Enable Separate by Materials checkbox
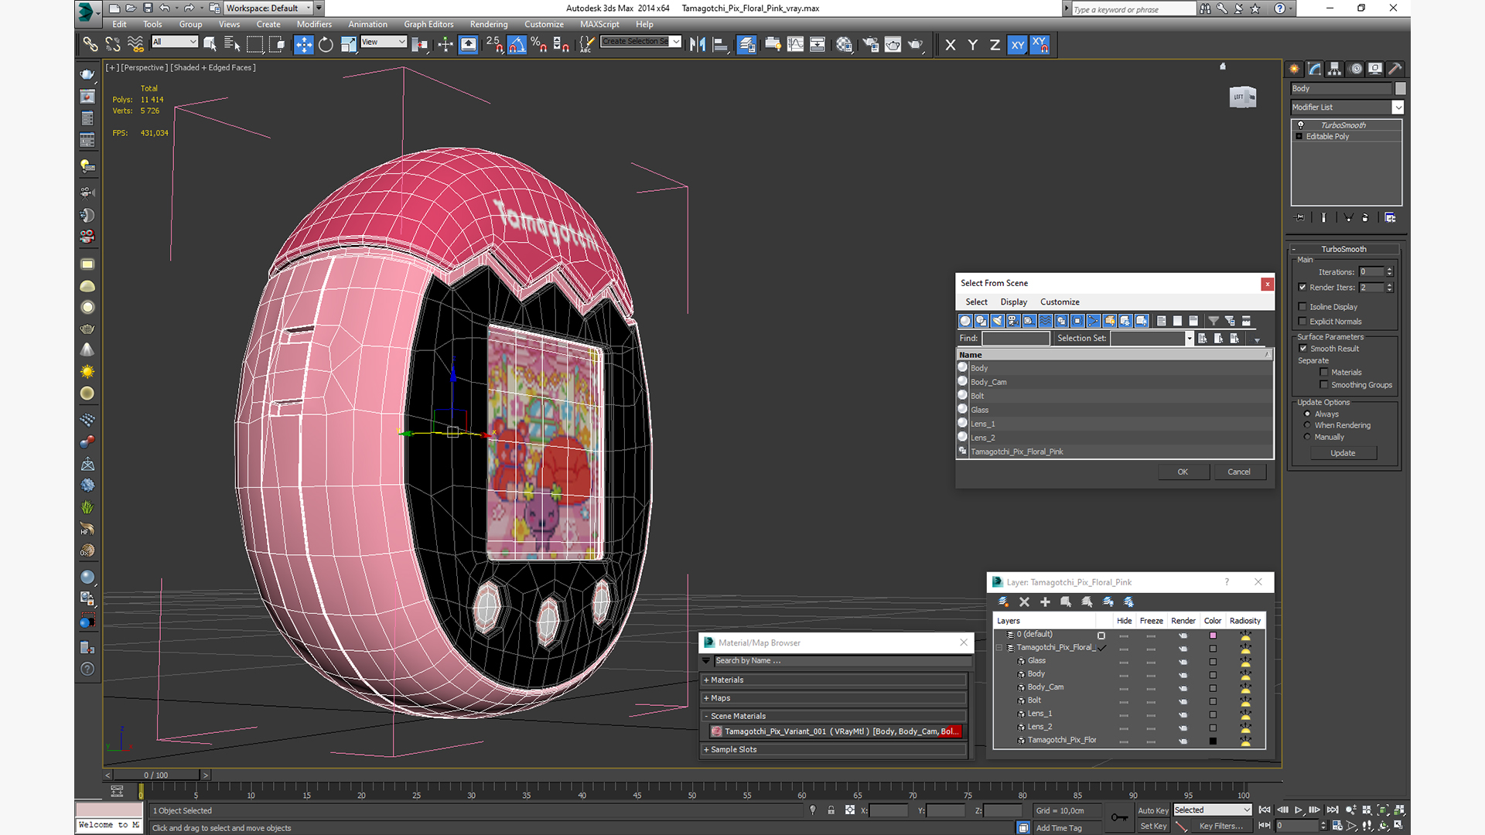Screen dimensions: 1485x835 [1324, 373]
